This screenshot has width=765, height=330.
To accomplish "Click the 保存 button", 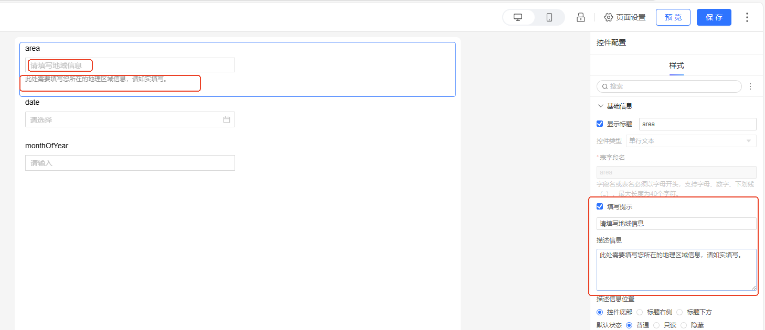I will [714, 17].
